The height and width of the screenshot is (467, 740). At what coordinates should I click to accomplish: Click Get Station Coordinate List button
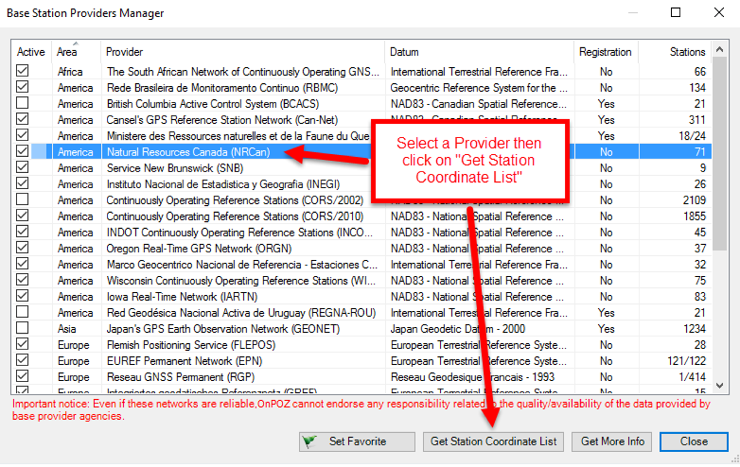tap(493, 441)
